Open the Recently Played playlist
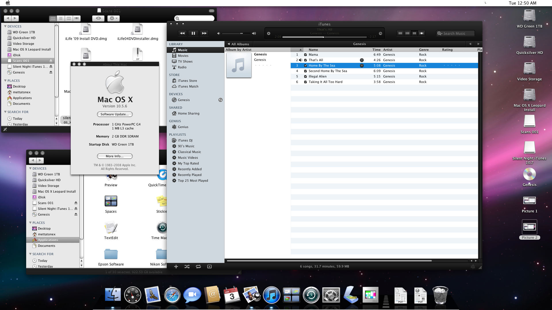The height and width of the screenshot is (310, 552). [189, 175]
